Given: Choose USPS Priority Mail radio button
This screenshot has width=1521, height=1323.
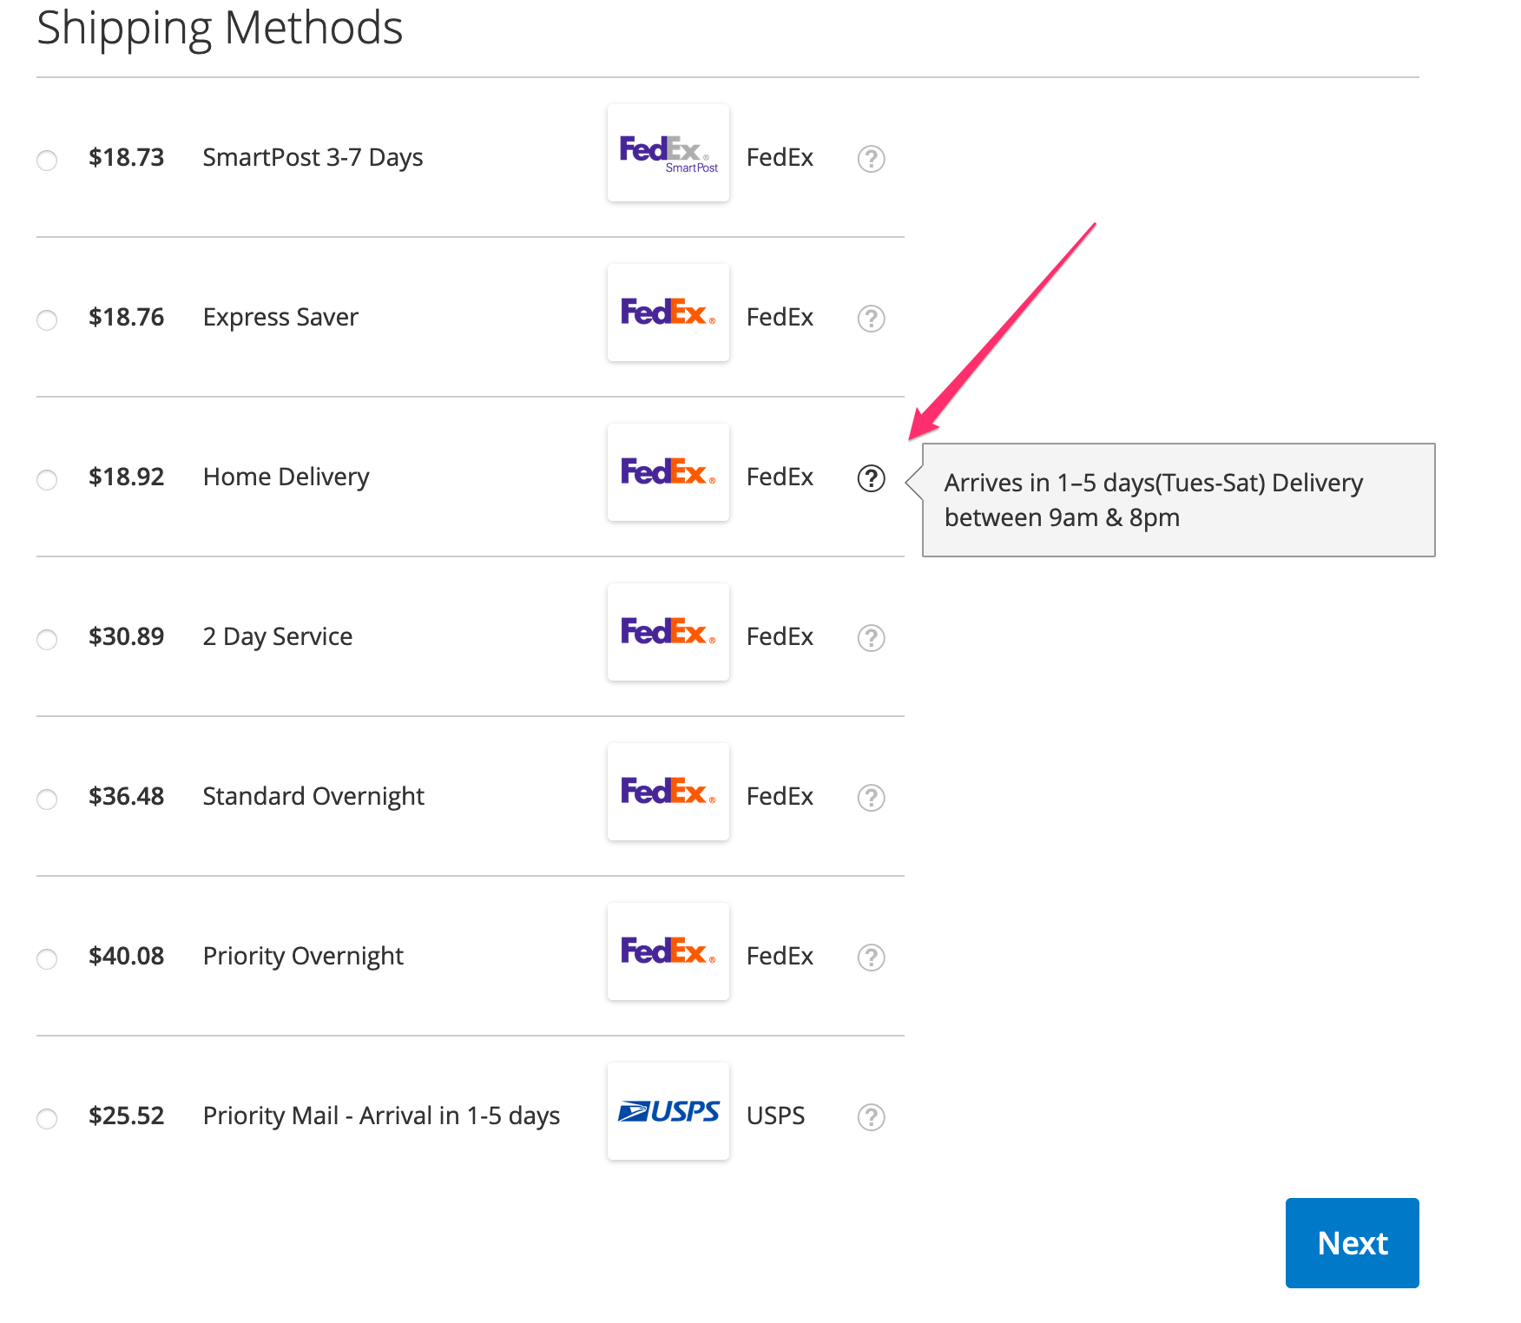Looking at the screenshot, I should tap(47, 1119).
